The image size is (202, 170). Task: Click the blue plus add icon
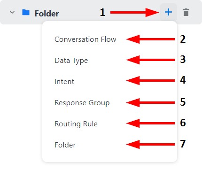[x=168, y=12]
